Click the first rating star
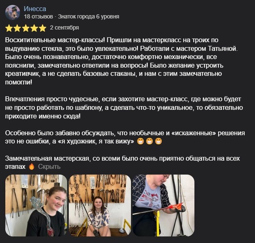Image resolution: width=255 pixels, height=243 pixels. click(9, 28)
